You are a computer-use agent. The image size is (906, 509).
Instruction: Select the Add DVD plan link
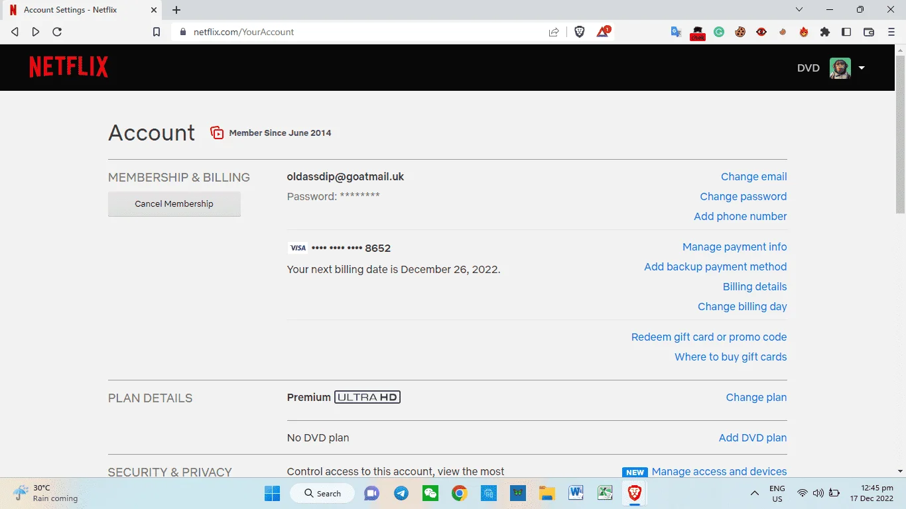(753, 437)
